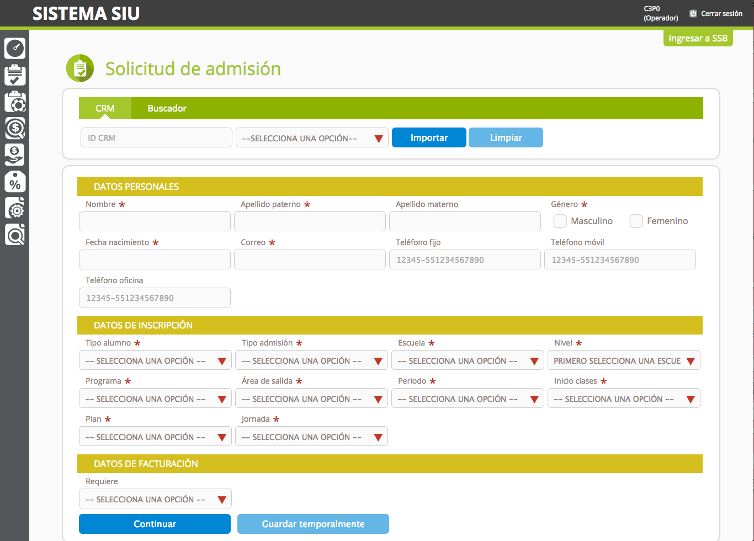754x541 pixels.
Task: Focus the Apellido paterno field
Action: [310, 221]
